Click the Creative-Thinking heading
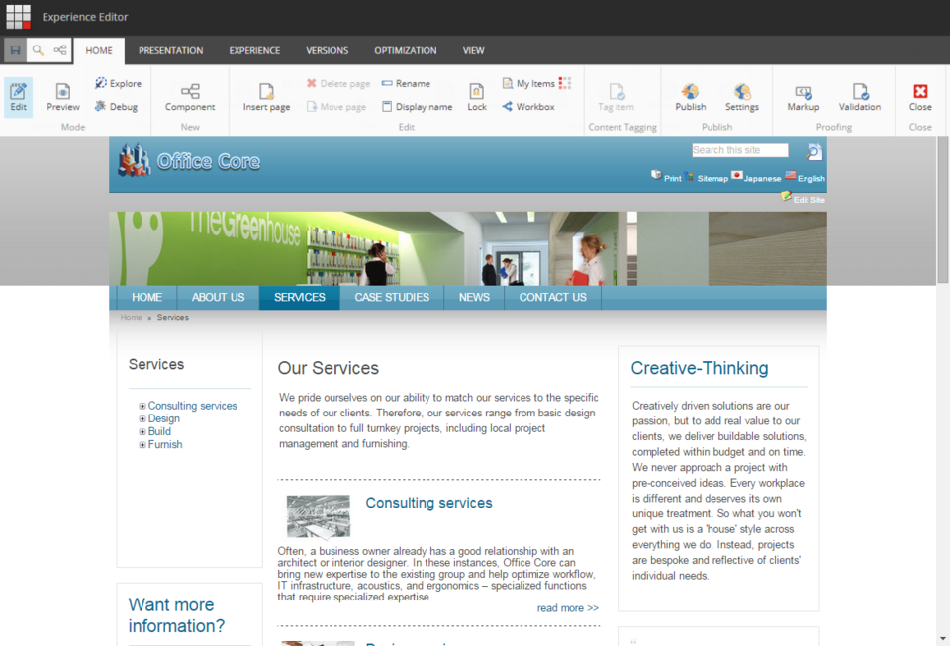This screenshot has width=950, height=646. tap(700, 368)
